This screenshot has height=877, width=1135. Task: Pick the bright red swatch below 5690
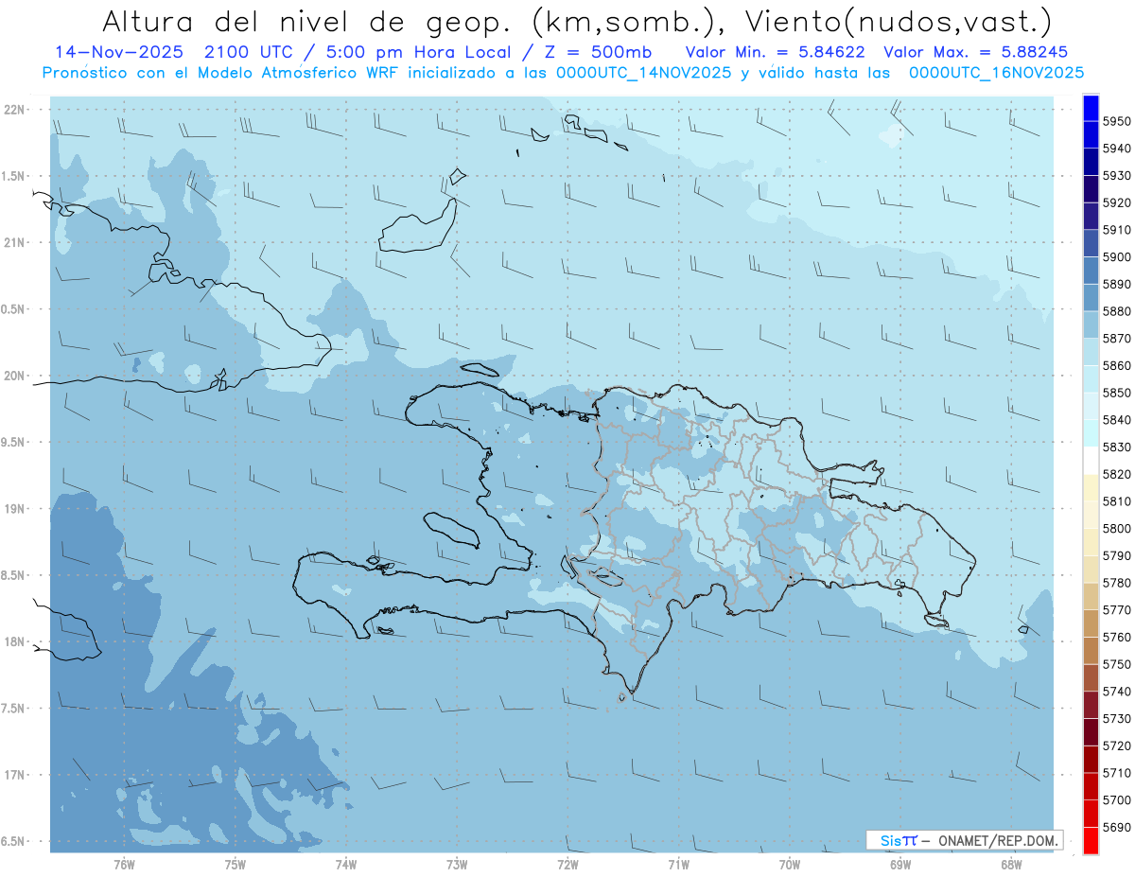pyautogui.click(x=1091, y=840)
